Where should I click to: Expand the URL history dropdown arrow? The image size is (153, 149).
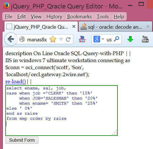click(x=61, y=40)
